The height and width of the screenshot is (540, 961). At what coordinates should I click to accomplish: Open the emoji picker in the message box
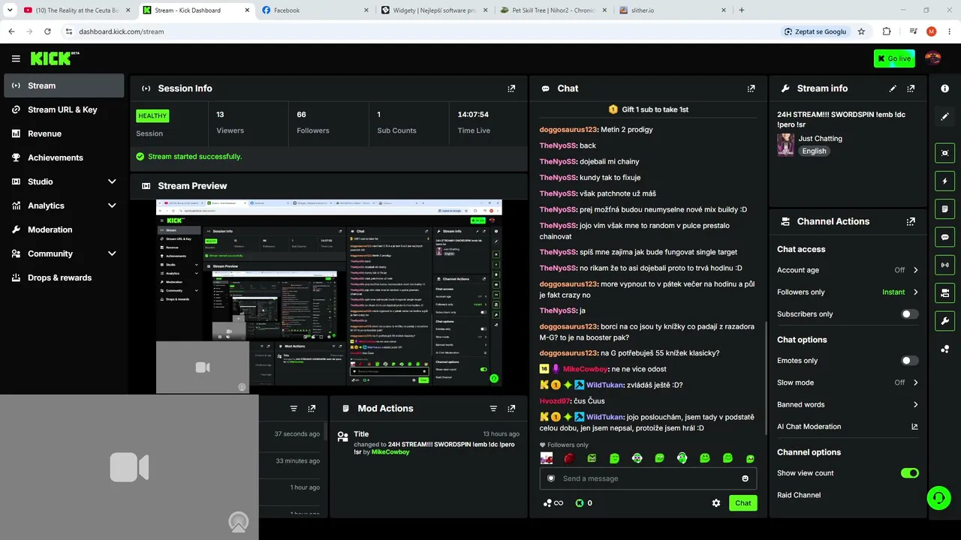pyautogui.click(x=745, y=478)
